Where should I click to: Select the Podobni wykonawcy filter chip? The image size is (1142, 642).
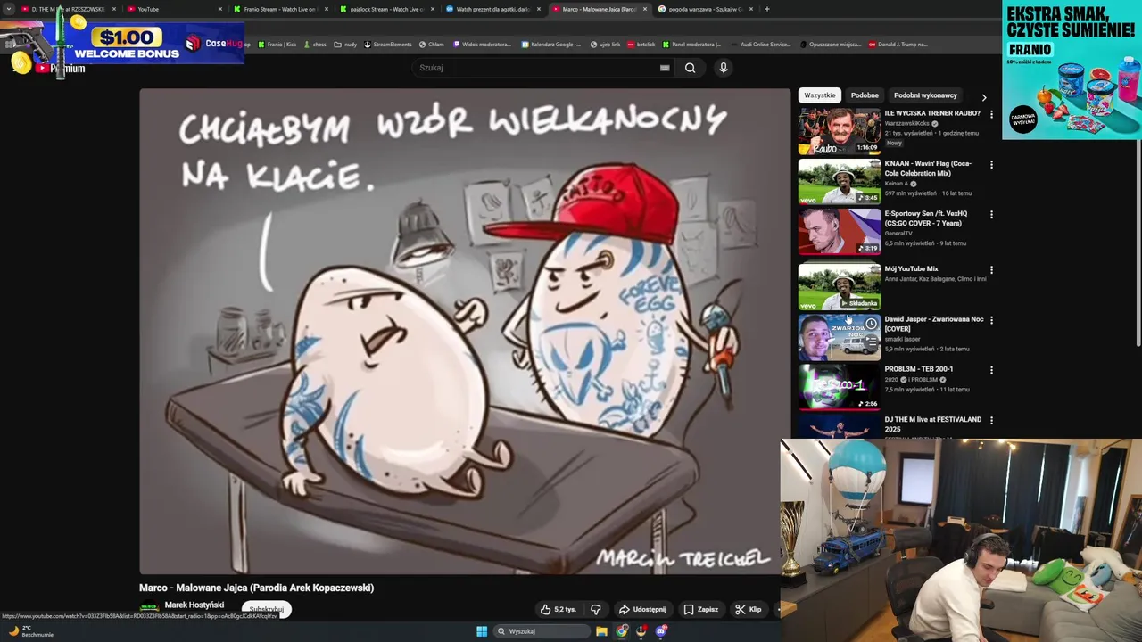(x=925, y=95)
